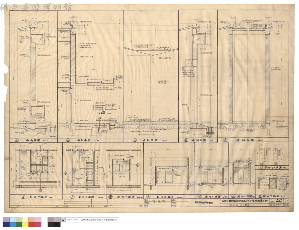Click the catalog number CCCK86623006 label
Screen dimensions: 299x230
(x=72, y=220)
